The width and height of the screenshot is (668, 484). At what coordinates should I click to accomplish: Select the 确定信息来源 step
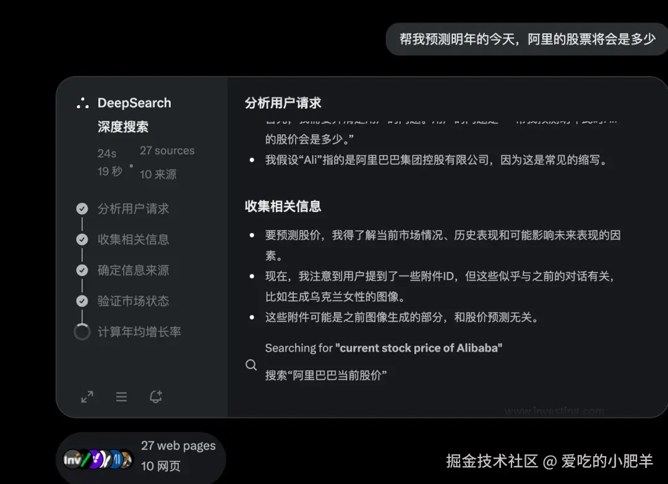[x=134, y=270]
